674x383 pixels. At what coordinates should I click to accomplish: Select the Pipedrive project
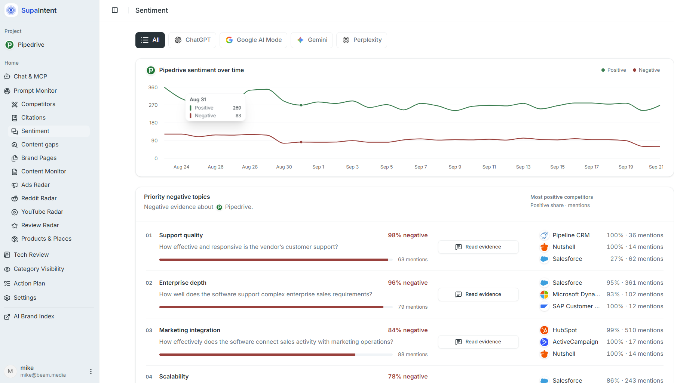click(x=25, y=45)
